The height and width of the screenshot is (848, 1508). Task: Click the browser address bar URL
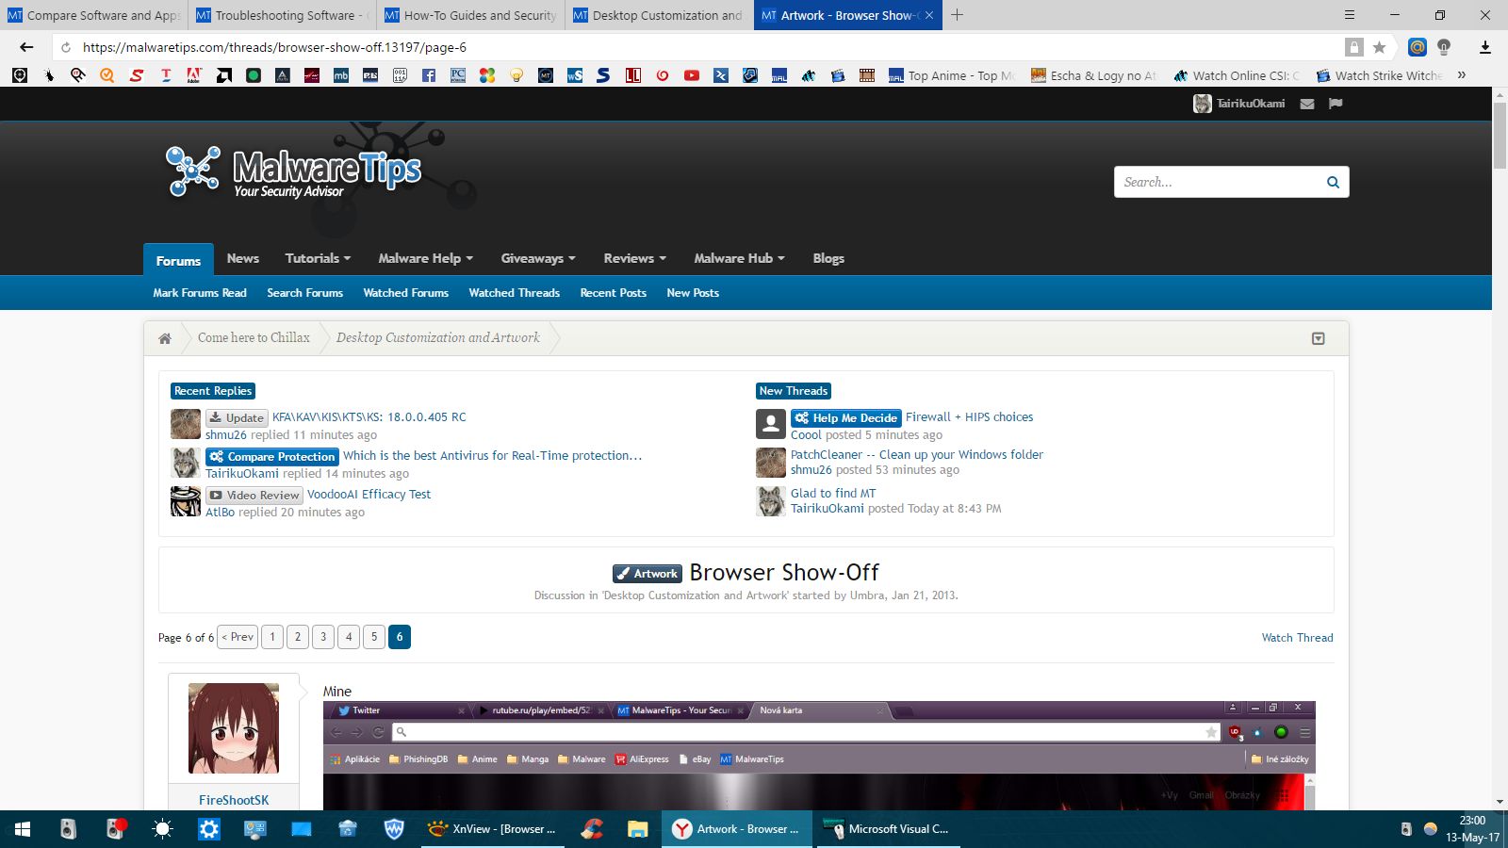click(274, 47)
